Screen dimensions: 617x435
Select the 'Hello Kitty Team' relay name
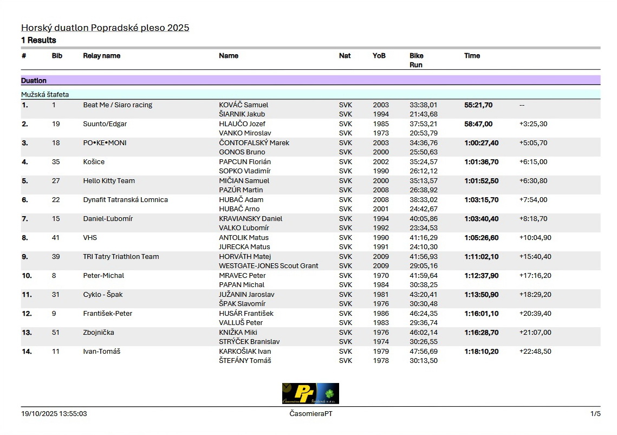[109, 181]
